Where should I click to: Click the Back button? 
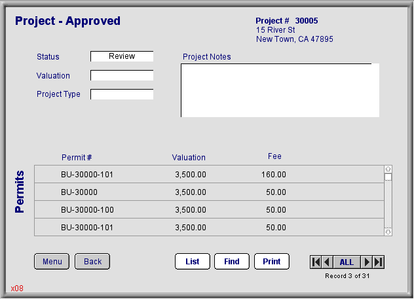pos(92,262)
